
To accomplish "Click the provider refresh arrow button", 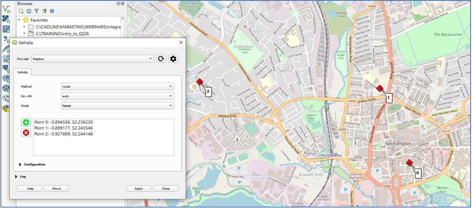I will click(x=161, y=59).
